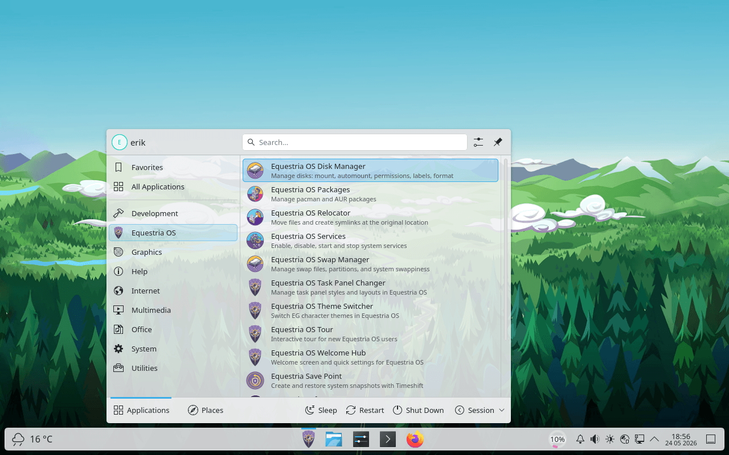Start Equestria OS Services
The width and height of the screenshot is (729, 455).
[x=370, y=241]
